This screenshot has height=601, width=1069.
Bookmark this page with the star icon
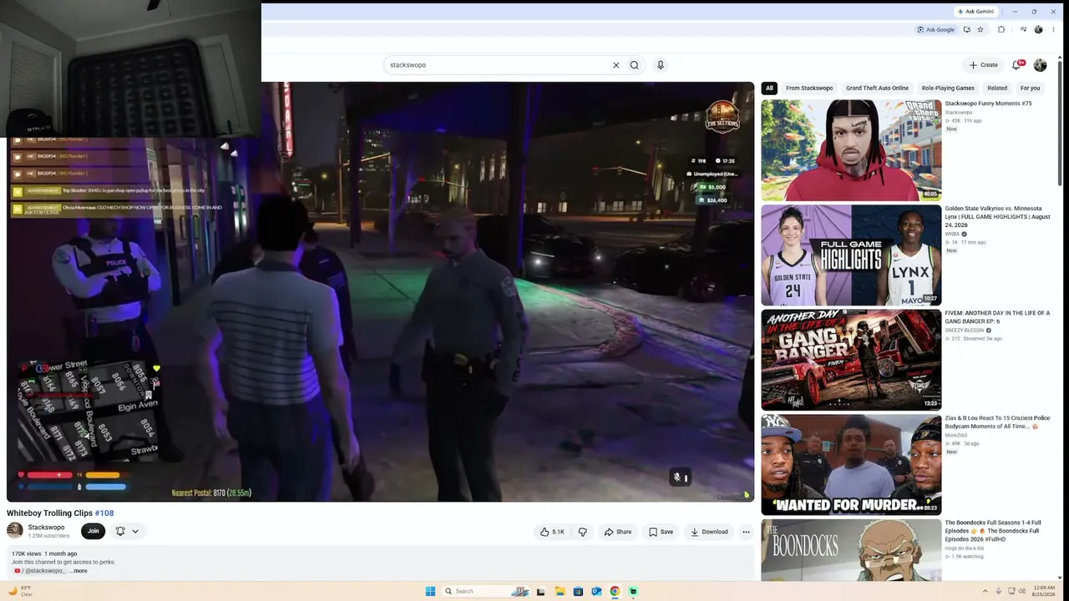click(x=980, y=29)
